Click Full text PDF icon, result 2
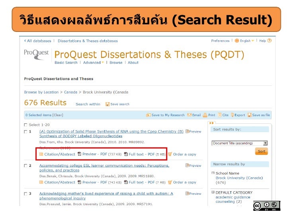The image size is (290, 218). 126,182
